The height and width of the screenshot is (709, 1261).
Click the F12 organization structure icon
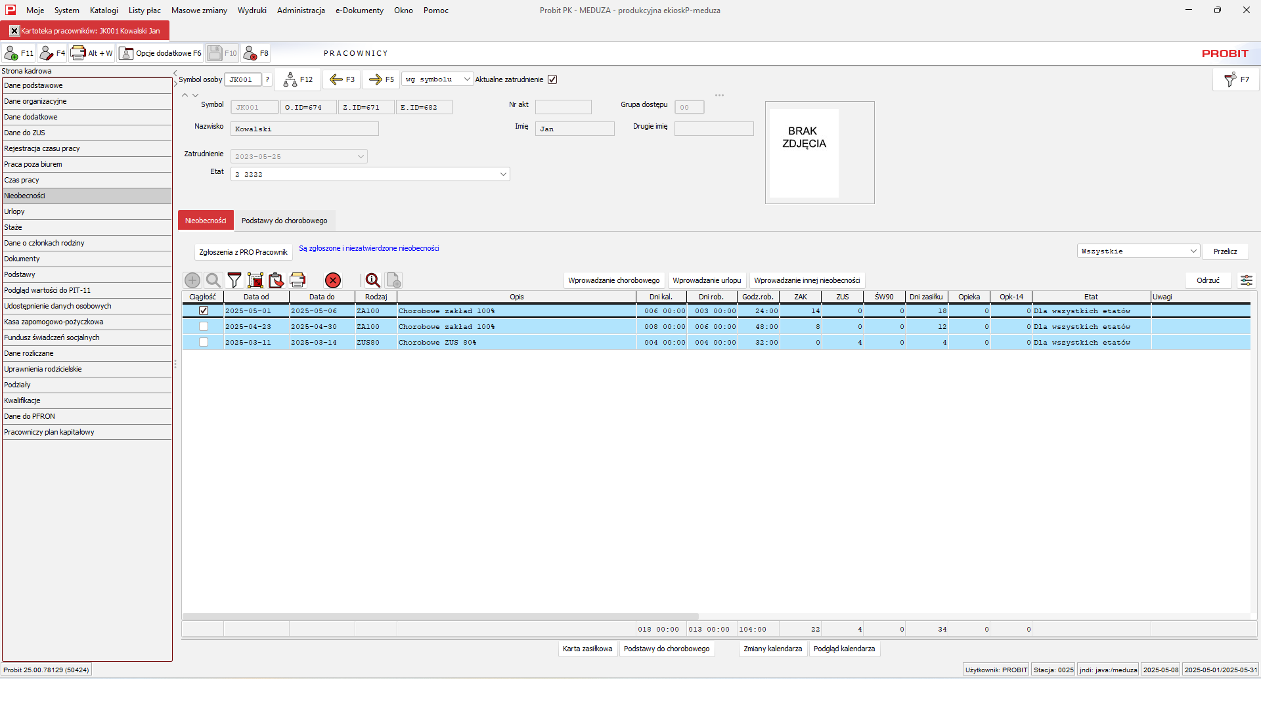coord(298,79)
